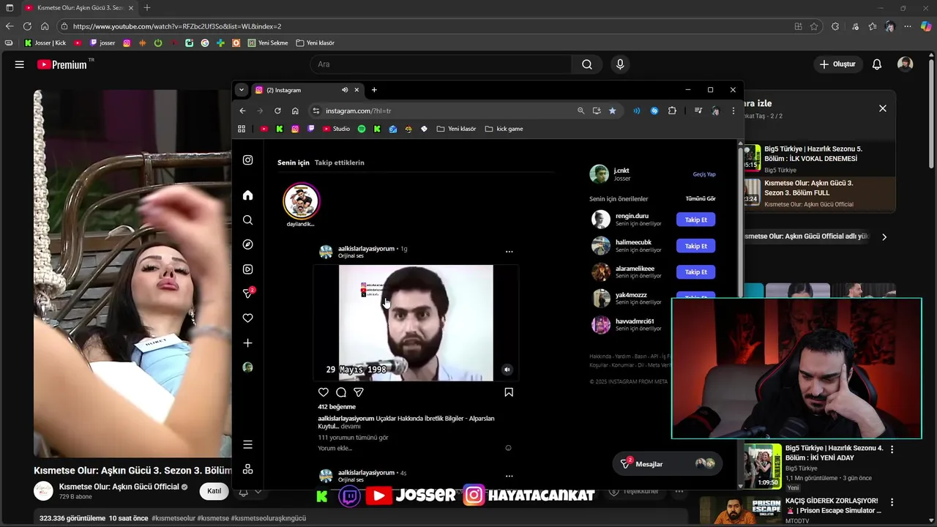Open Instagram Reels from the sidebar
This screenshot has height=527, width=937.
[x=247, y=269]
